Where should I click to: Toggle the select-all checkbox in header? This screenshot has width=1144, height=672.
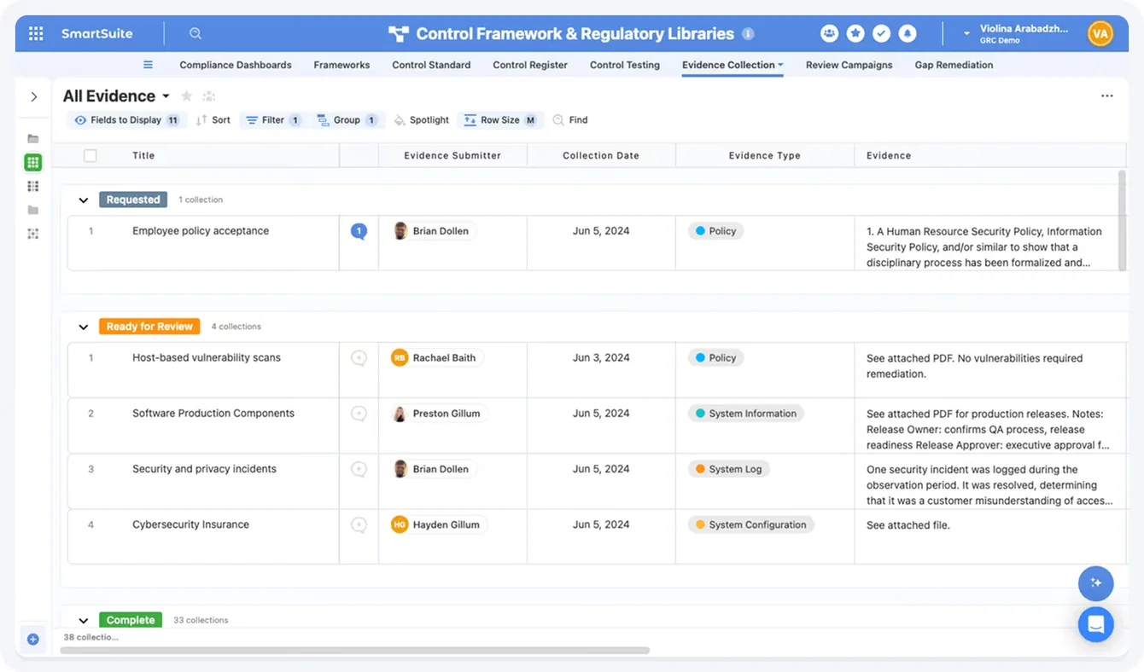[x=90, y=155]
